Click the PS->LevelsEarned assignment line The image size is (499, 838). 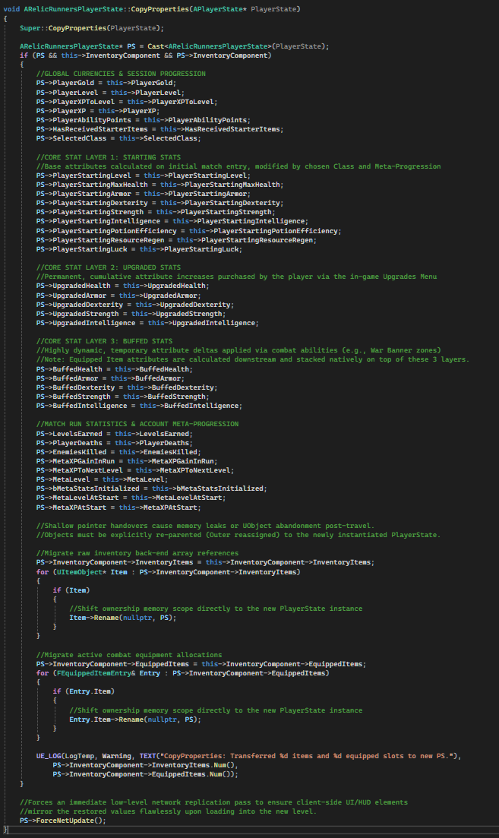(x=115, y=434)
